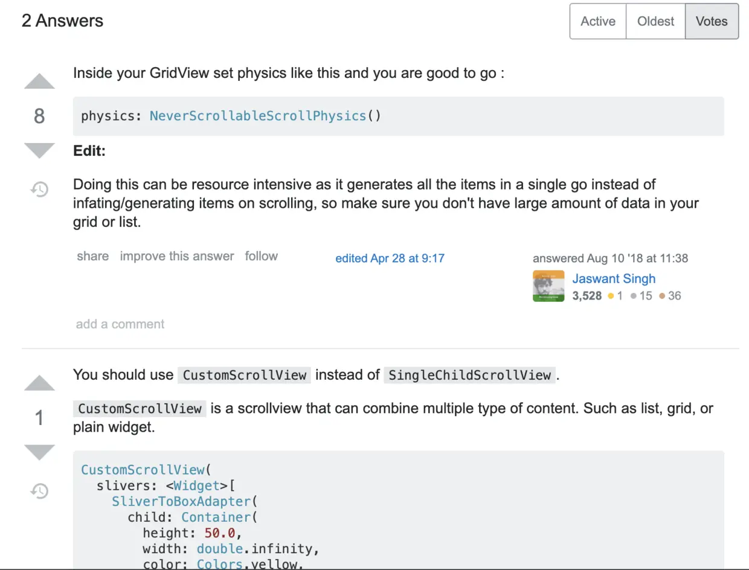The height and width of the screenshot is (570, 749).
Task: Open edited Apr 28 revision link
Action: [390, 258]
